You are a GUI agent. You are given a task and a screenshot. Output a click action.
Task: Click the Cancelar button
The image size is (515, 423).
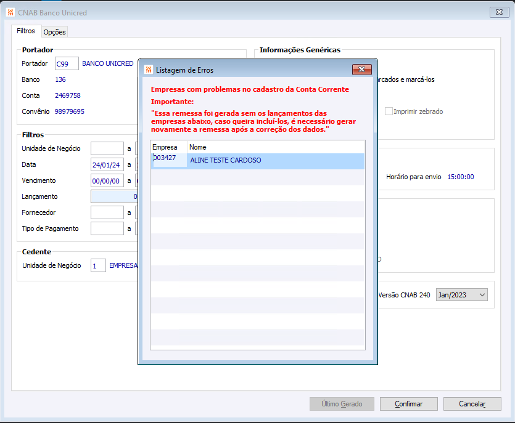(x=472, y=404)
